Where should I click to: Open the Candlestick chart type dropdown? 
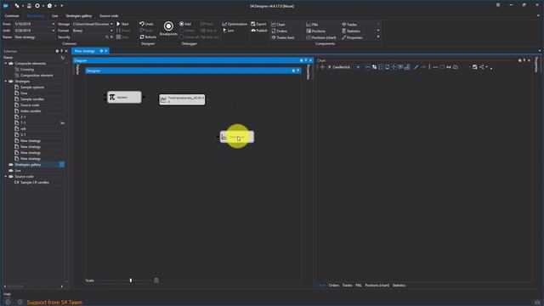tap(358, 67)
